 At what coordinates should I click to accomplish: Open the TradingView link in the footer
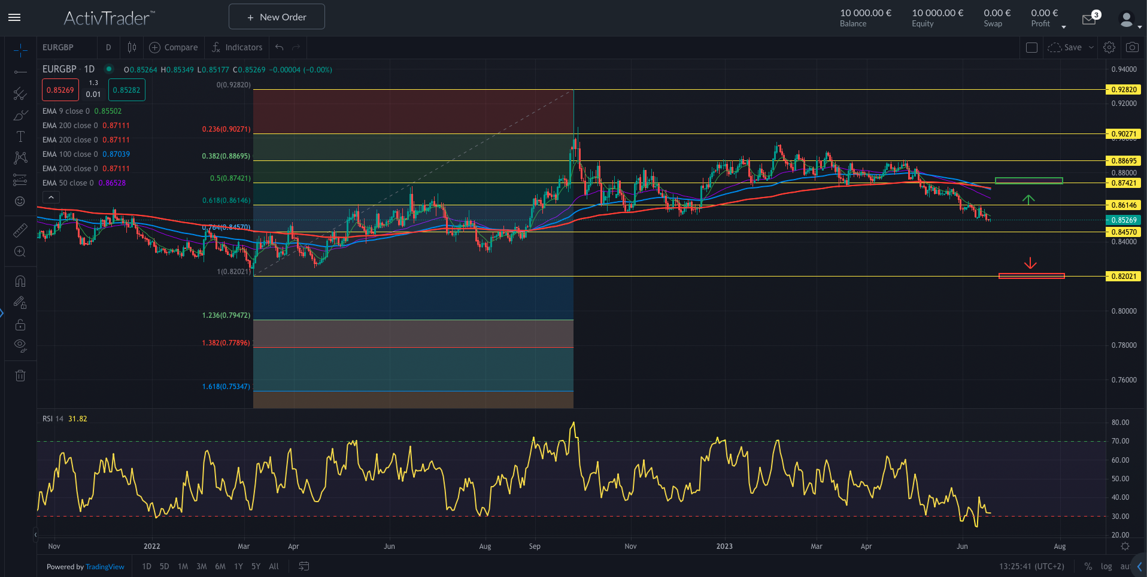click(x=105, y=566)
